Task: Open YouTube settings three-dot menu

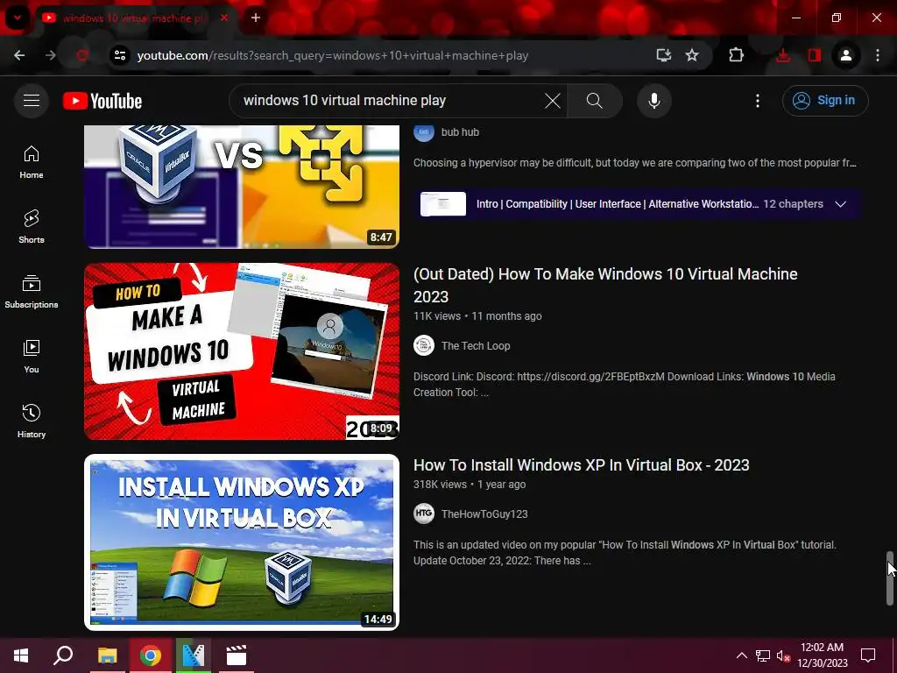Action: click(758, 101)
